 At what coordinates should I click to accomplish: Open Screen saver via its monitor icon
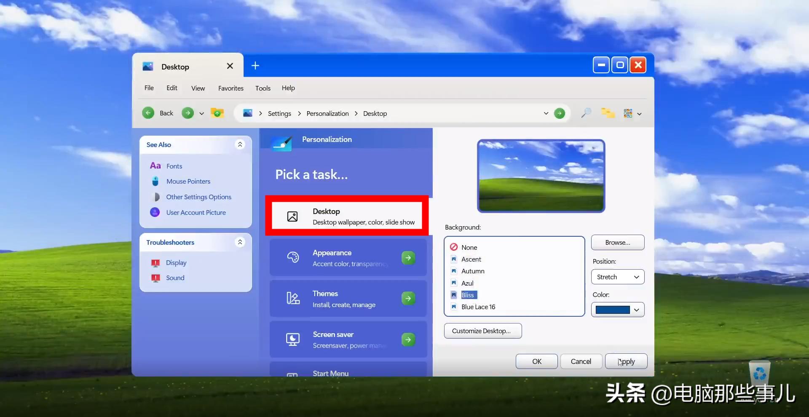click(x=293, y=339)
